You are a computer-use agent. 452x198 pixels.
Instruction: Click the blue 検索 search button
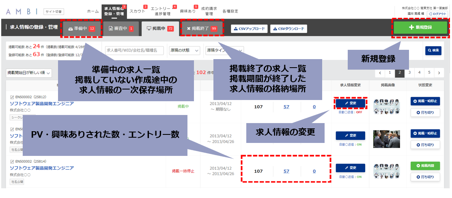433,50
